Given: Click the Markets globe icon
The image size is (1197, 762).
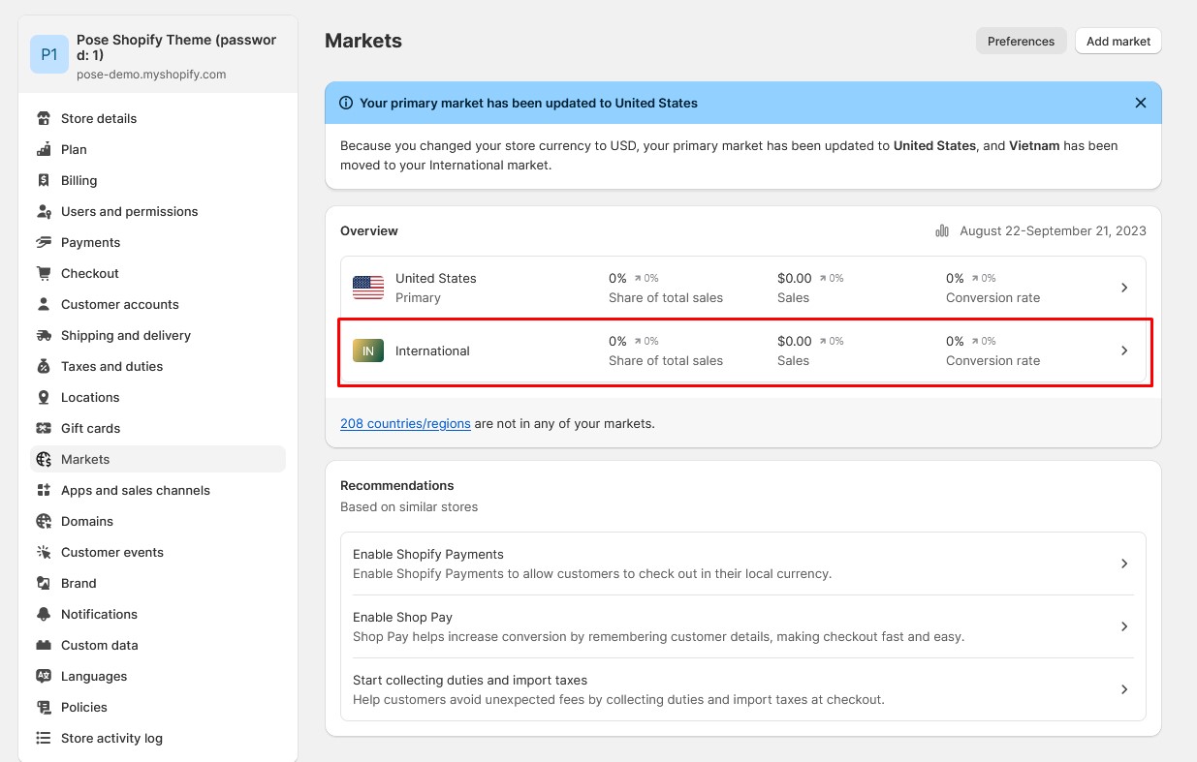Looking at the screenshot, I should click(44, 459).
